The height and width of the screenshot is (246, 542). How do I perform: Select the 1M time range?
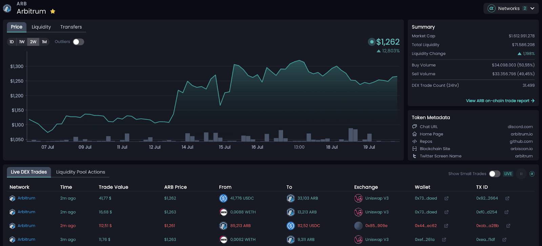[x=44, y=42]
